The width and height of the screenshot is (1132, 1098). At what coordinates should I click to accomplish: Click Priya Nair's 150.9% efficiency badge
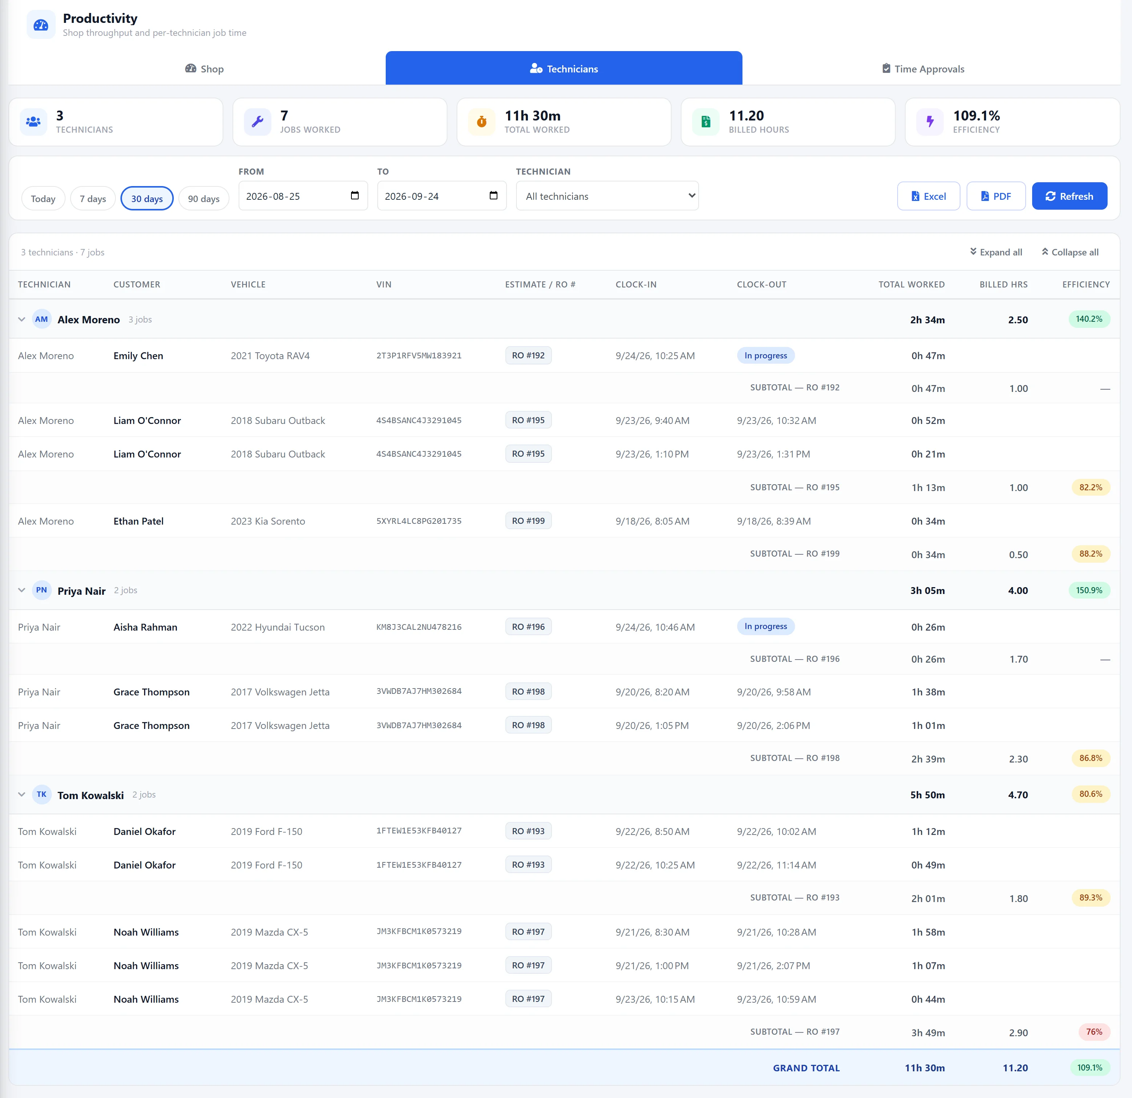click(1089, 590)
